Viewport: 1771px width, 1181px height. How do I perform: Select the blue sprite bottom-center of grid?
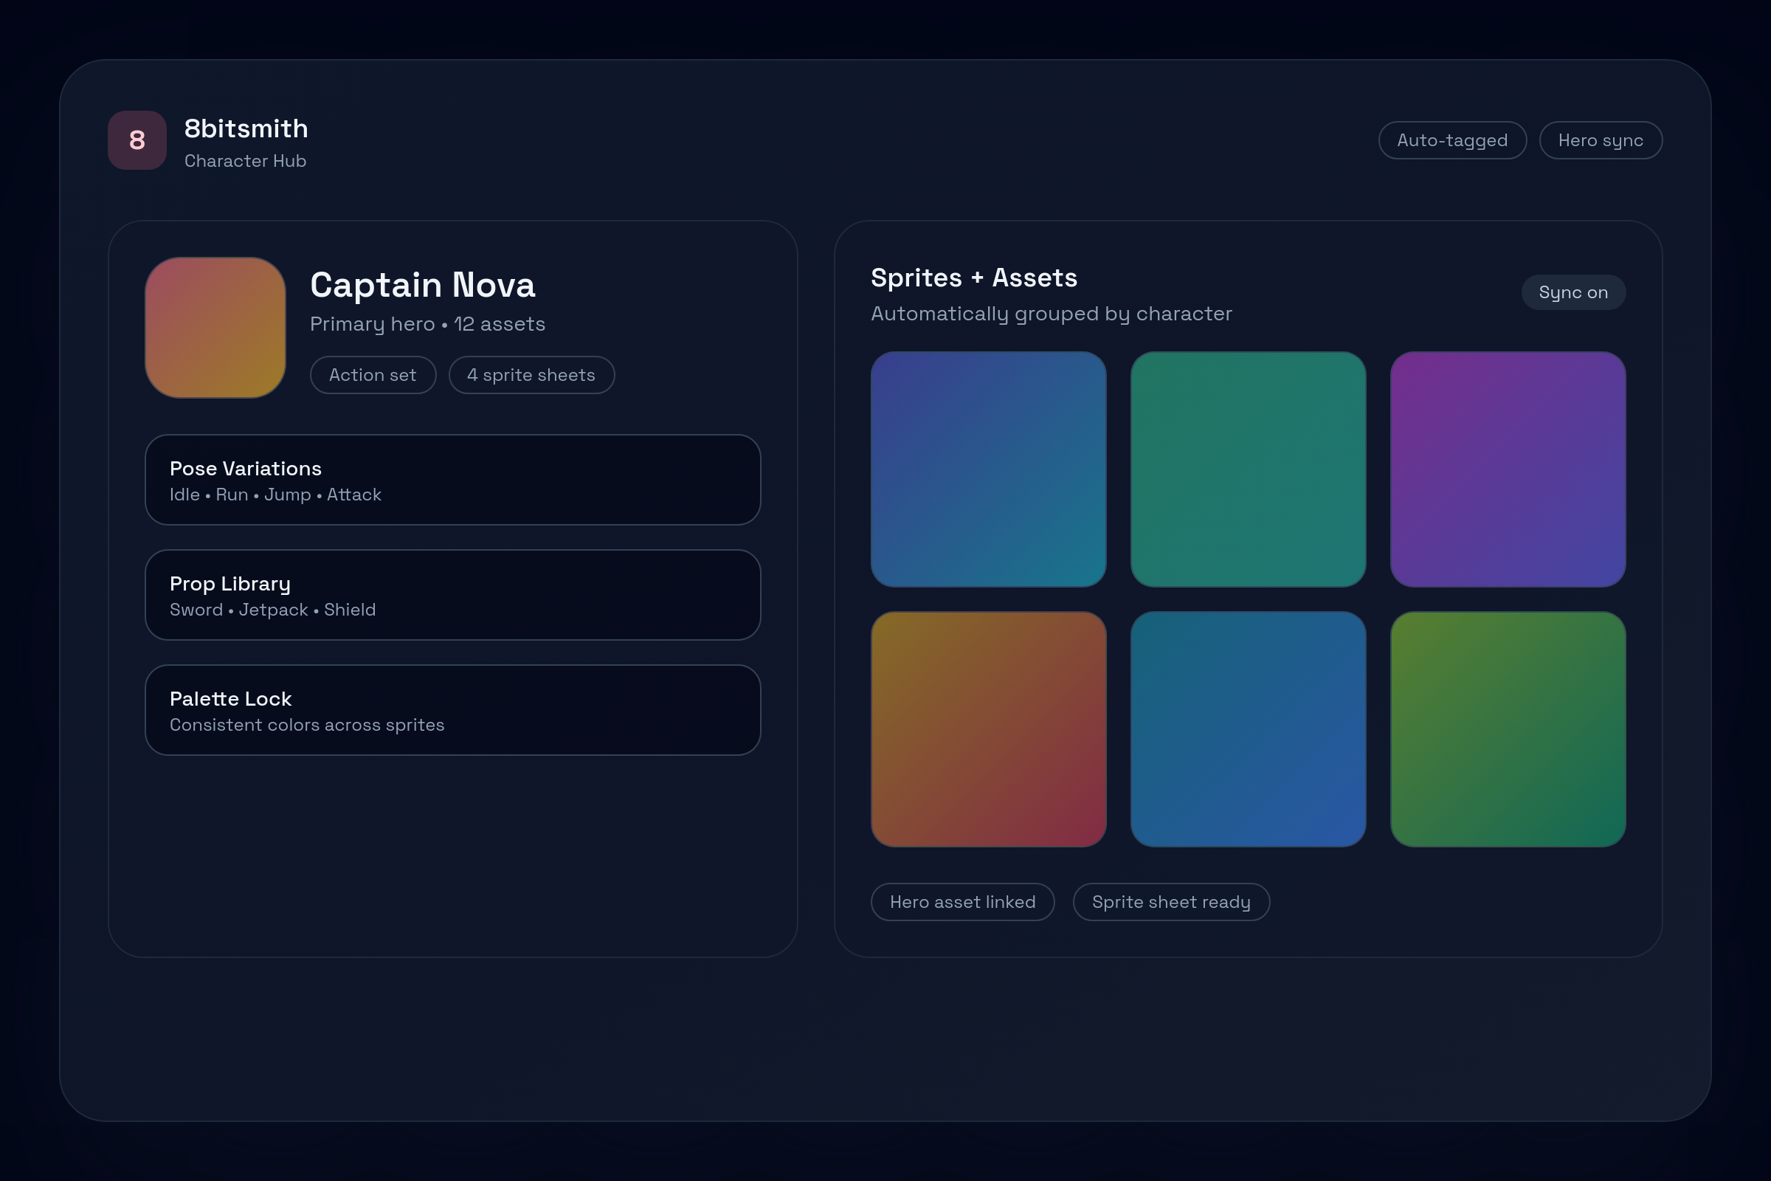point(1248,729)
